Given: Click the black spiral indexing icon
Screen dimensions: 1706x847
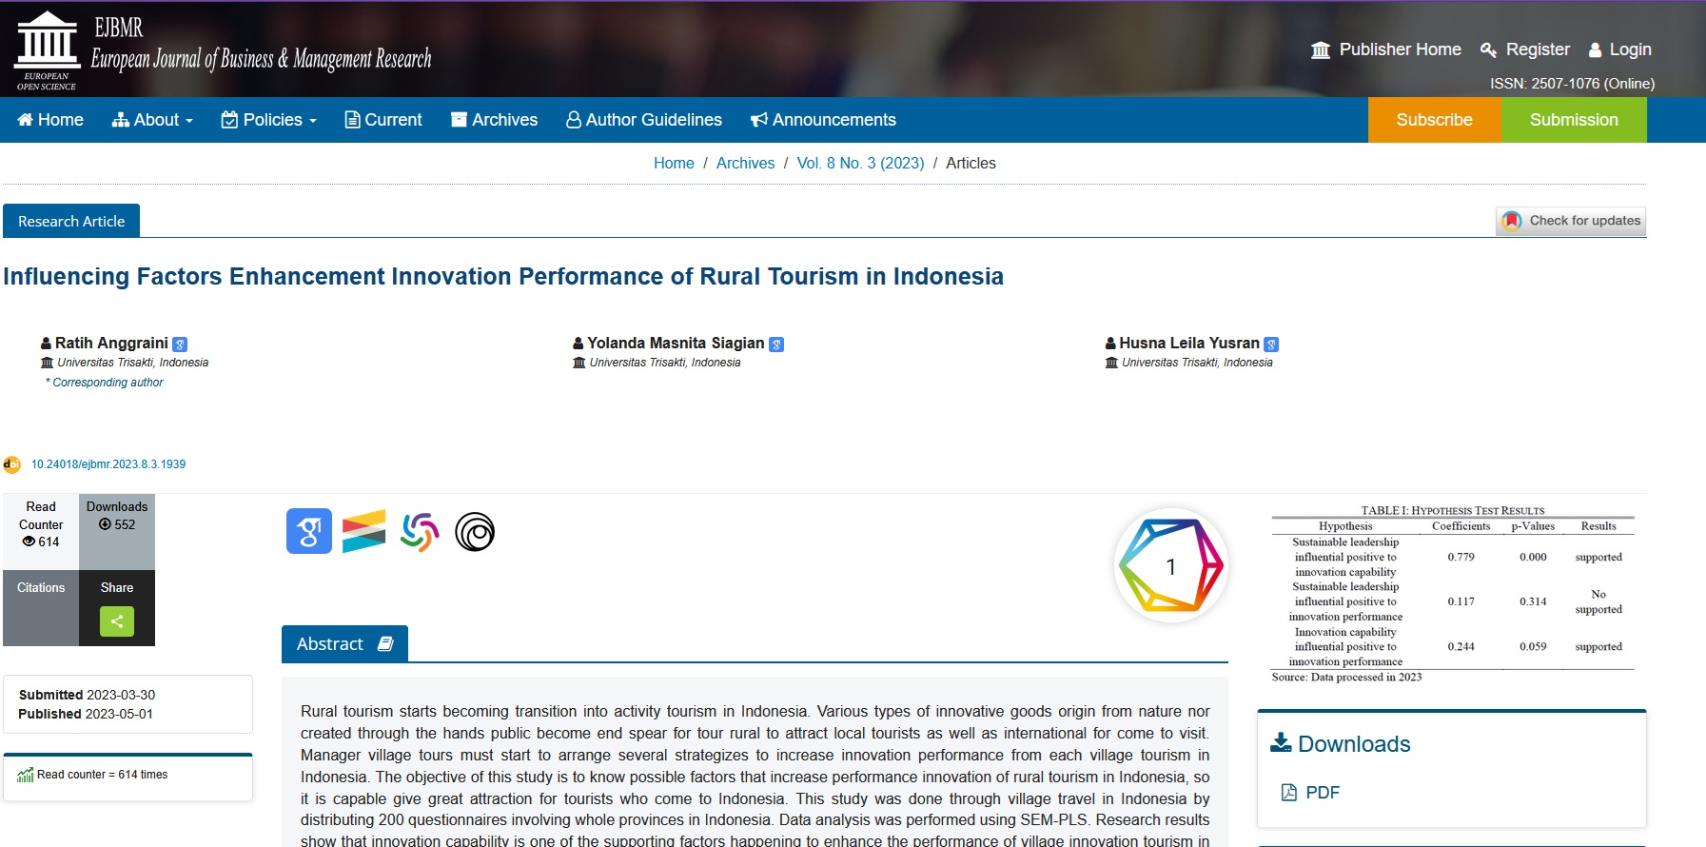Looking at the screenshot, I should point(475,532).
